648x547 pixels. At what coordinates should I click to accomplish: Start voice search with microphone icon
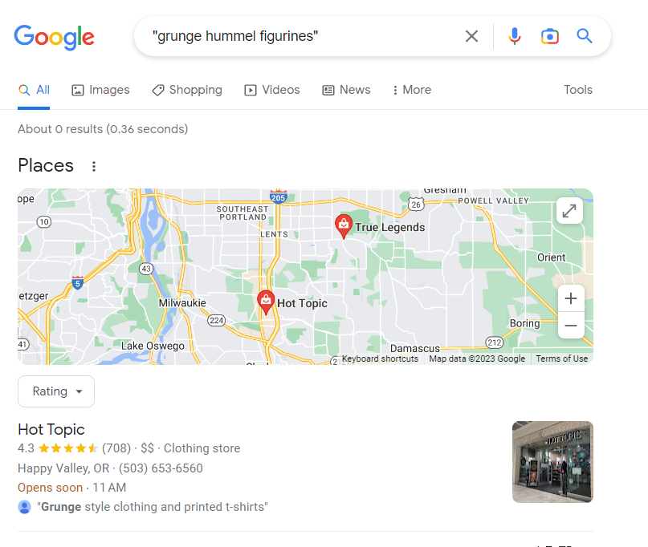coord(515,36)
